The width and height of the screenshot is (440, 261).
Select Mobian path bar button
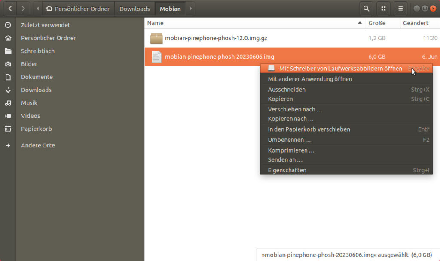coord(170,9)
